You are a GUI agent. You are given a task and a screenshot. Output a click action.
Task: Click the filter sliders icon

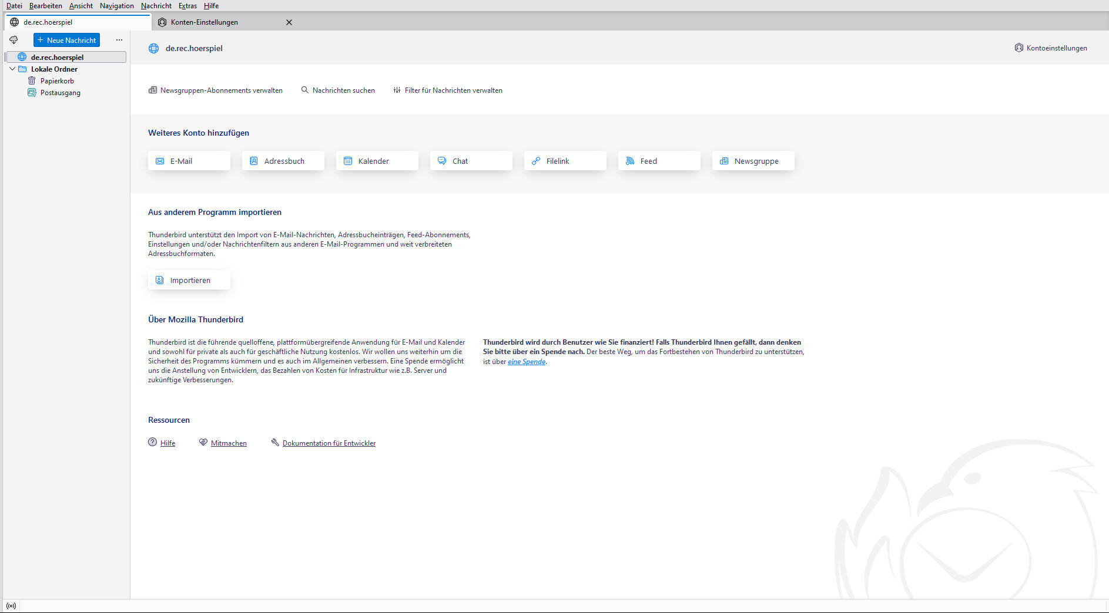(397, 90)
